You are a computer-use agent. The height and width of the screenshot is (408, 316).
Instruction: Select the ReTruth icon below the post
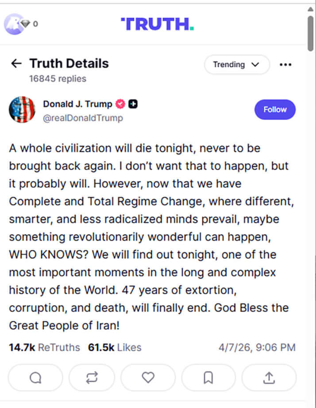[x=92, y=377]
